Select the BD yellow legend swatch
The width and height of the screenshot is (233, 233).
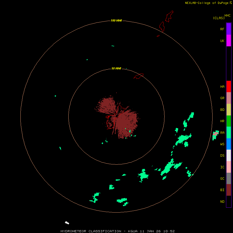click(229, 110)
